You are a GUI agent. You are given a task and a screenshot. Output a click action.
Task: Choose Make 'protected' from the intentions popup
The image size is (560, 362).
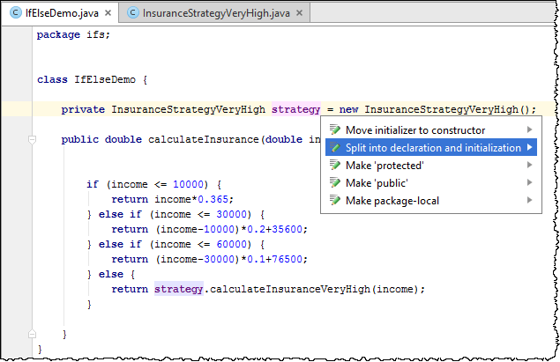(x=385, y=166)
